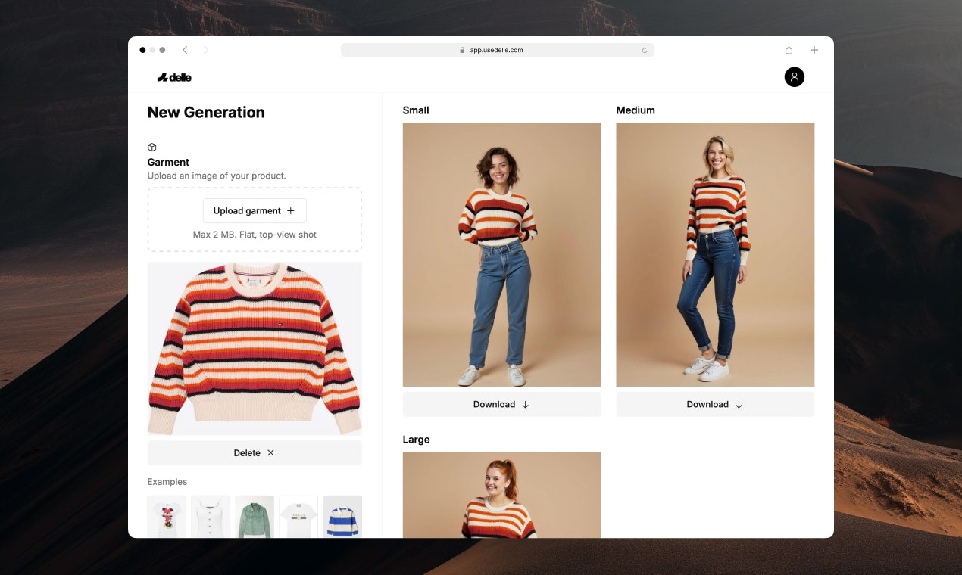Screen dimensions: 962x575
Task: Open a new tab with plus icon
Action: tap(814, 50)
